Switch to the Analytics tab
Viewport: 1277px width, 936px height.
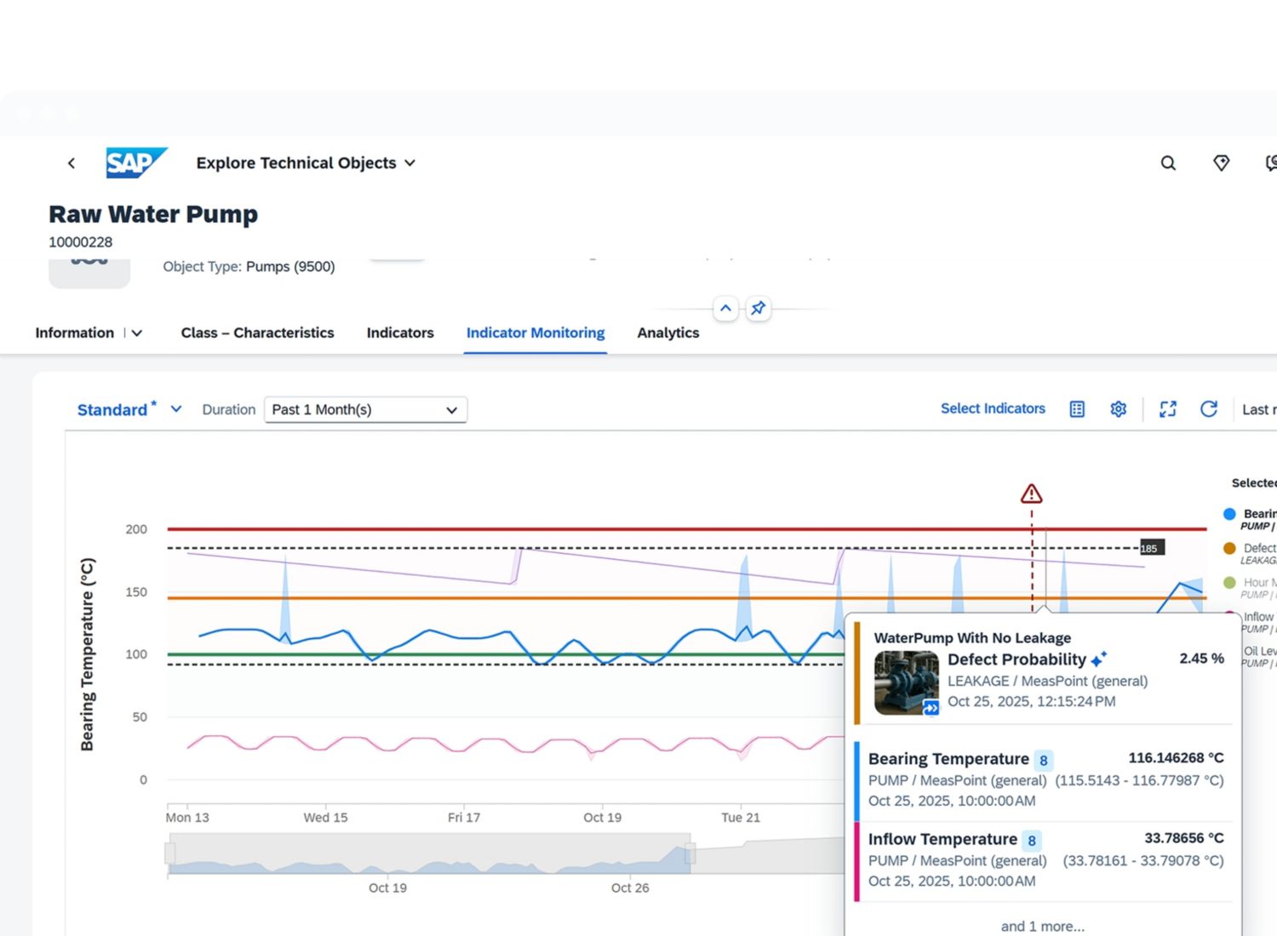click(x=667, y=333)
